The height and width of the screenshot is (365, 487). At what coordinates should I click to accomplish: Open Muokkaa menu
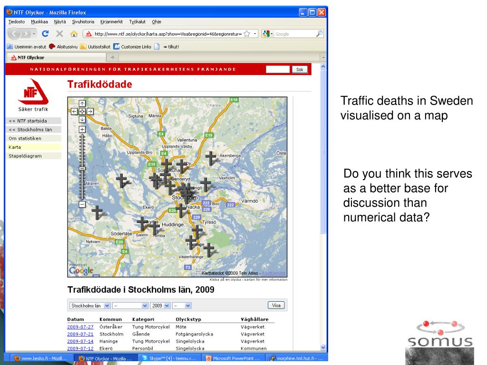click(x=39, y=22)
